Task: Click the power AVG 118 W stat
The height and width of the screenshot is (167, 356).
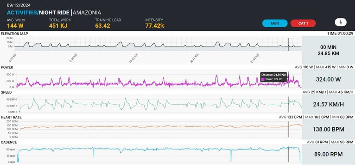Action: [304, 67]
